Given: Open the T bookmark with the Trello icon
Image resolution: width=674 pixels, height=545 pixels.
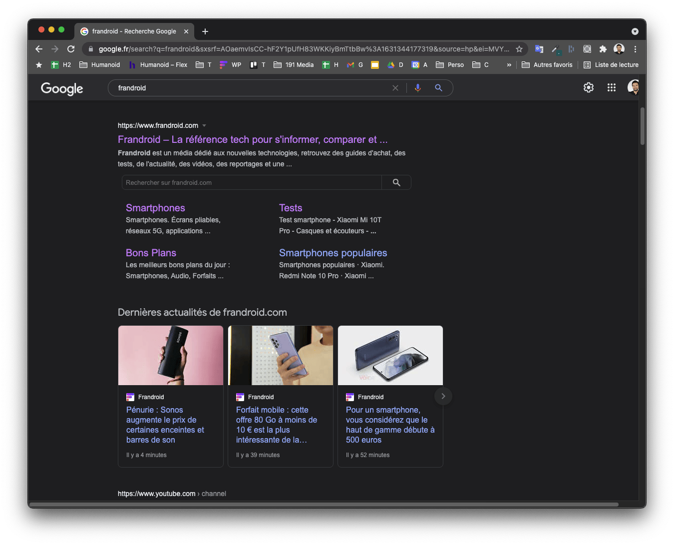Looking at the screenshot, I should [x=258, y=65].
